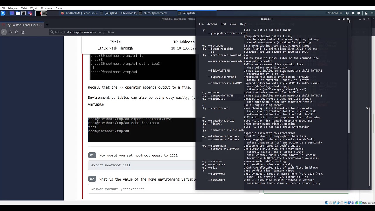Go back in Firefox
This screenshot has width=375, height=211.
point(4,32)
